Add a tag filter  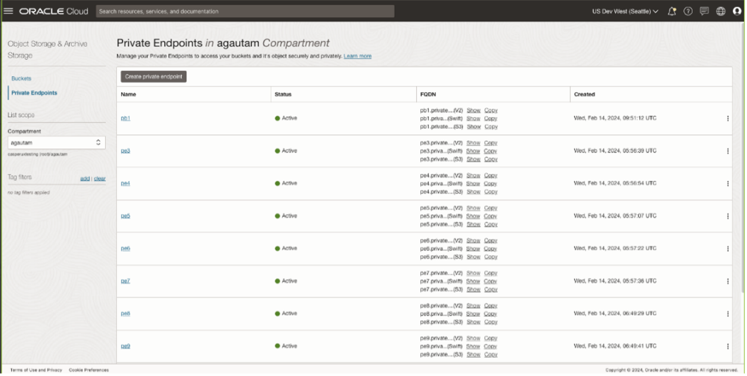point(85,177)
